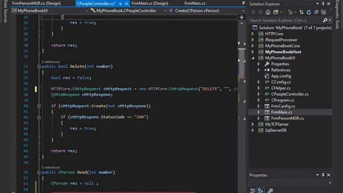
Task: Open the Create(CPerson cPerson) member dropdown
Action: (x=243, y=11)
